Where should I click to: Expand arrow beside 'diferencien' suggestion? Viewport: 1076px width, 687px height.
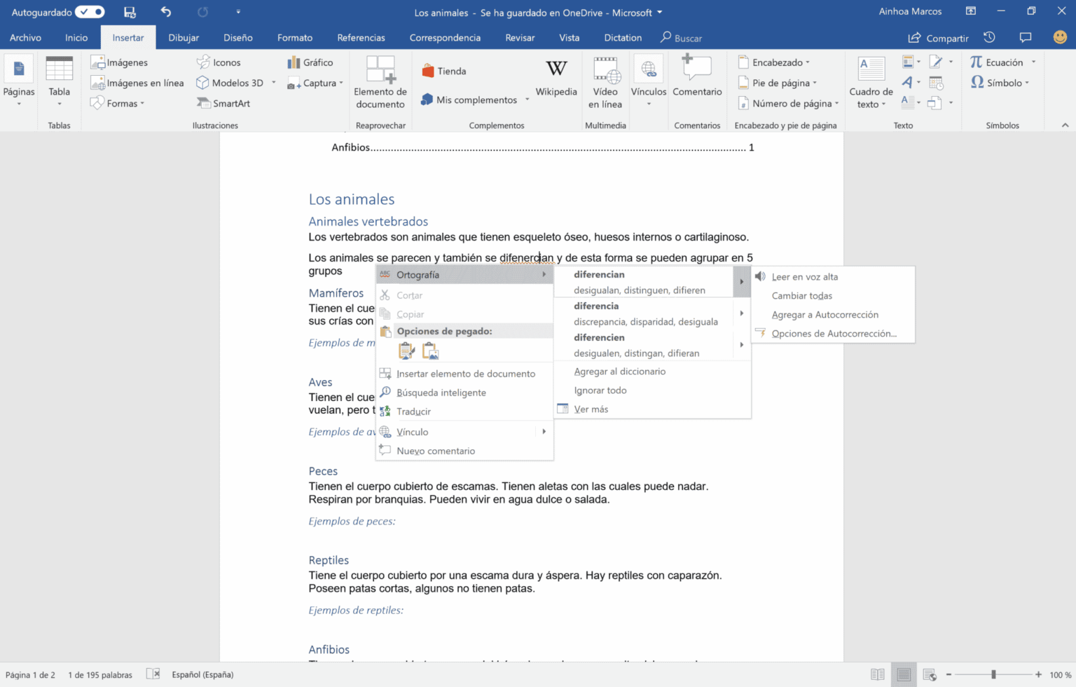pyautogui.click(x=741, y=344)
